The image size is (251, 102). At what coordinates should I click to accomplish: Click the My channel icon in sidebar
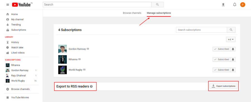pyautogui.click(x=8, y=20)
